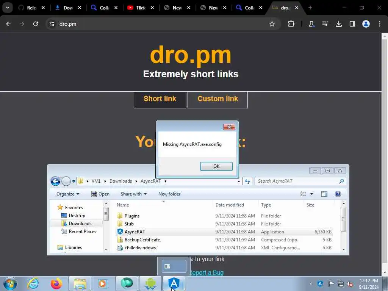Toggle the browser side panel icon
Viewport: 388px width, 291px height.
(x=352, y=24)
